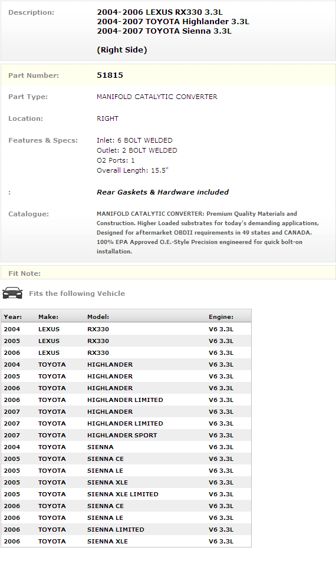This screenshot has height=567, width=336.
Task: Select the 2006 HIGHLANDER LIMITED row
Action: pos(126,400)
